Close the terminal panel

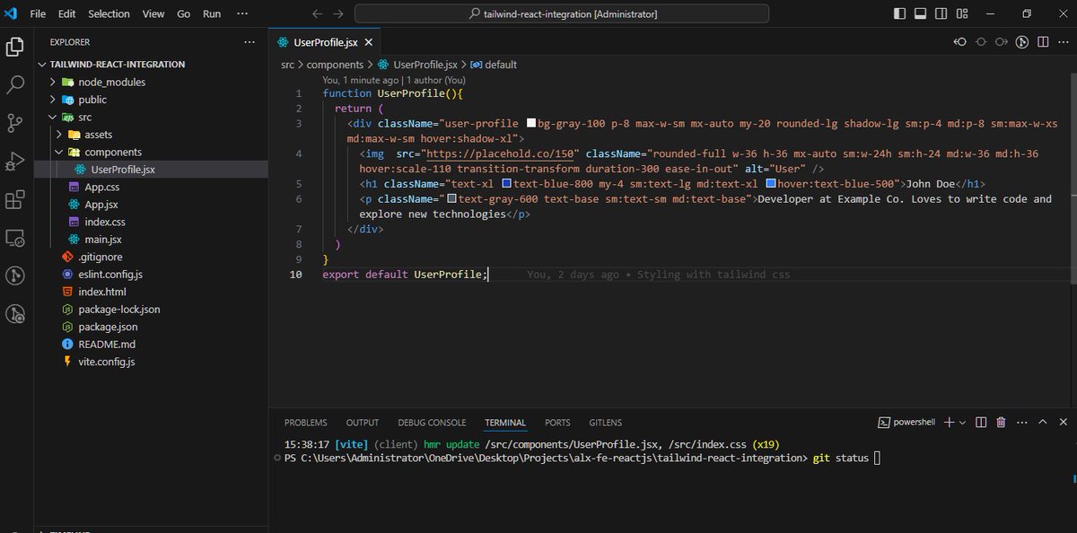(x=1062, y=422)
